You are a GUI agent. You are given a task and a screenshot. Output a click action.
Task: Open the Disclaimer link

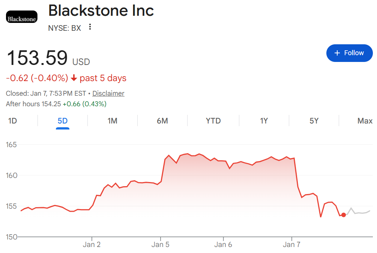(108, 93)
